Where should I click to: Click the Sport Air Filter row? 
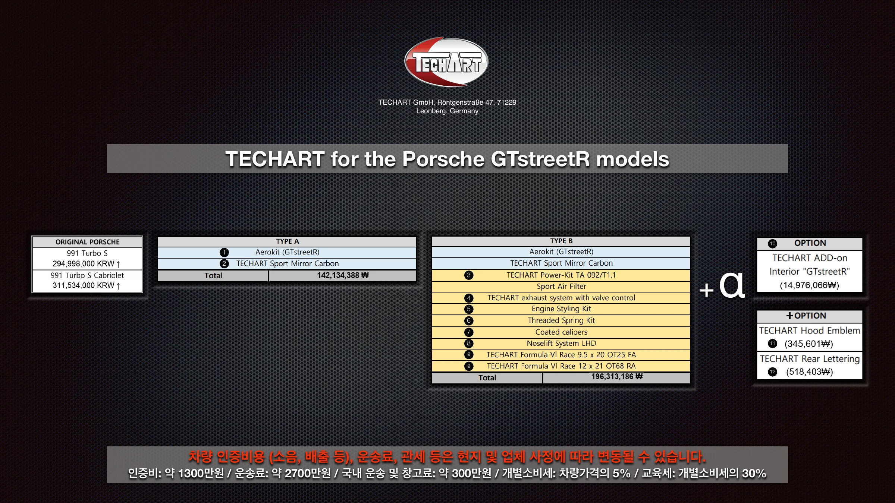click(561, 287)
